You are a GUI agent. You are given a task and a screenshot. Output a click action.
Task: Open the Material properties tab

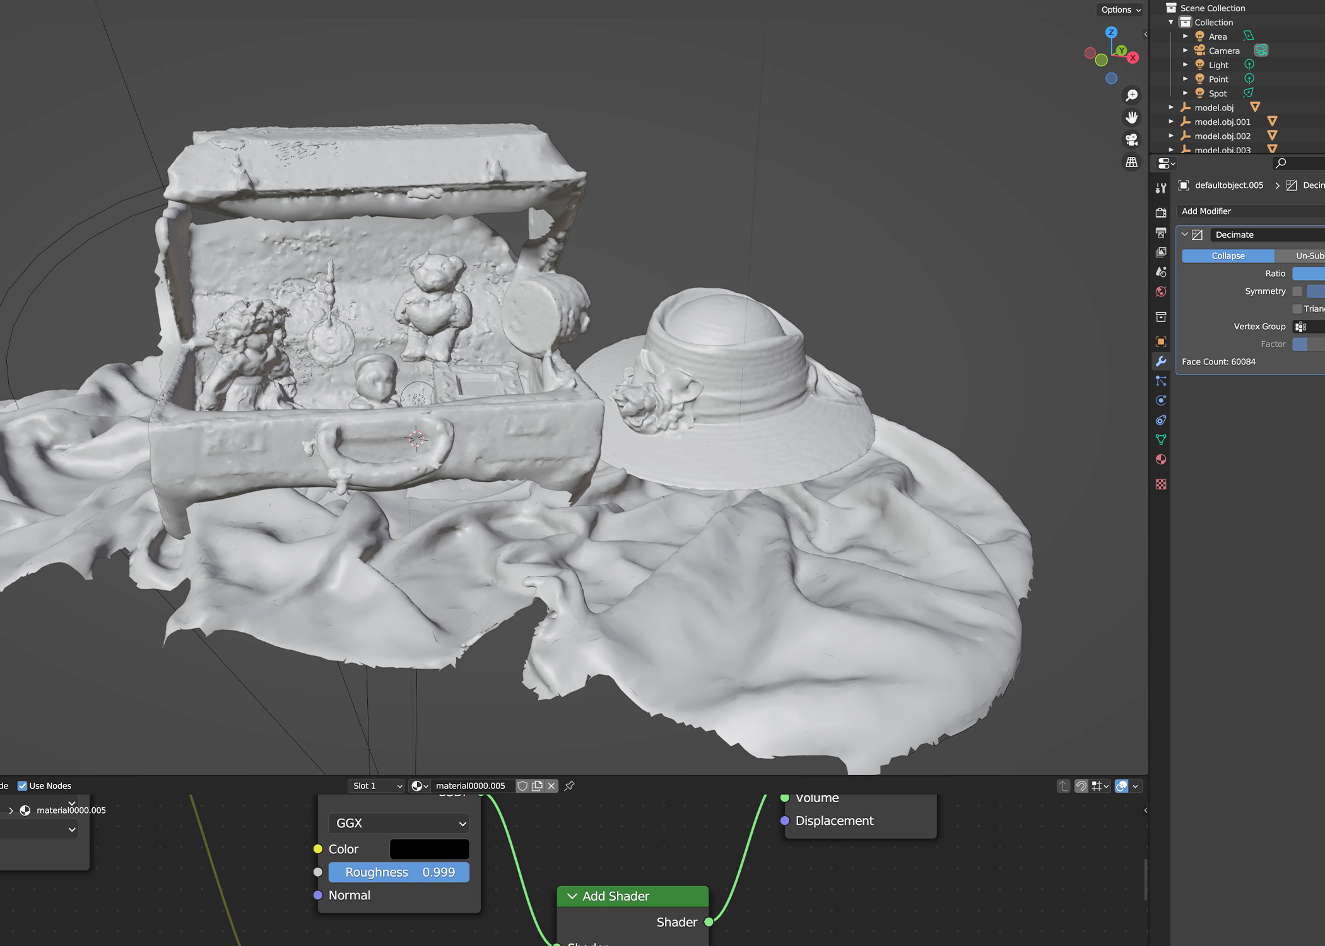1160,460
